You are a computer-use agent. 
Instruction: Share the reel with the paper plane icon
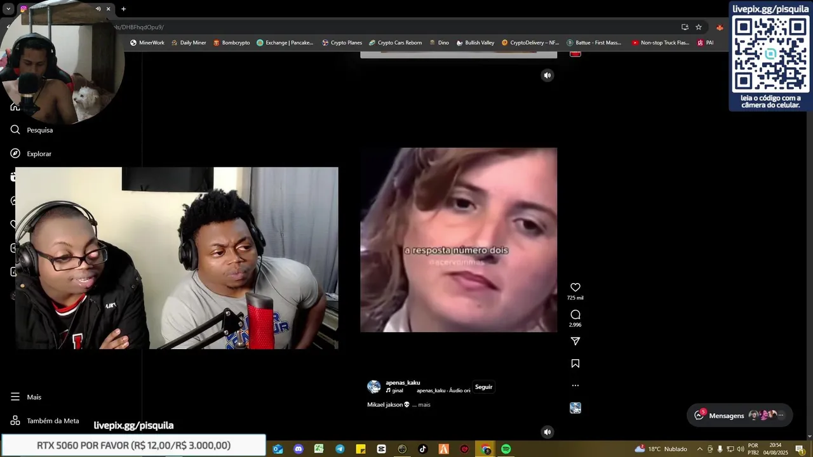pyautogui.click(x=575, y=341)
